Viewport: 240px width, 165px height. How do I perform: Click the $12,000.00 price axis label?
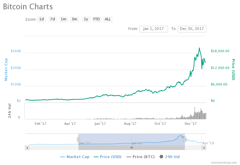(220, 68)
